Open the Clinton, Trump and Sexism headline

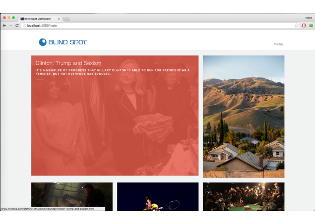coord(68,63)
